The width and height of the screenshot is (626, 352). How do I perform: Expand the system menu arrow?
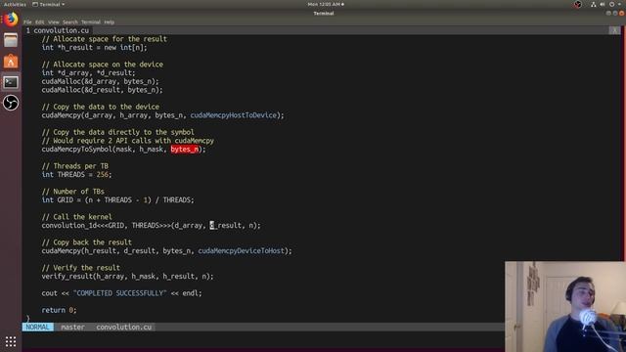pos(619,4)
